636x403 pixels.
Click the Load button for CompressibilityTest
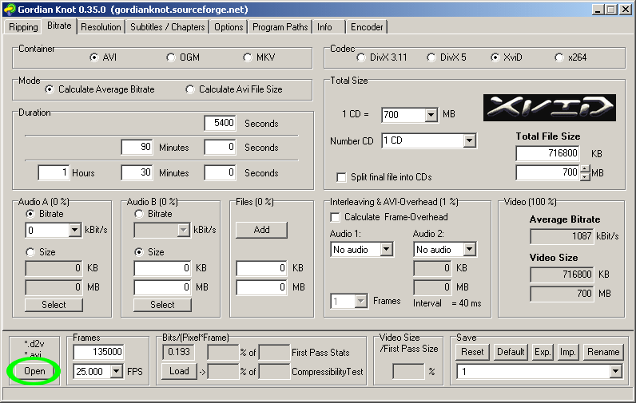click(179, 371)
